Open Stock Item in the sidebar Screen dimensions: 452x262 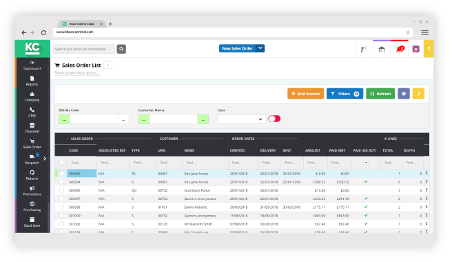point(32,222)
